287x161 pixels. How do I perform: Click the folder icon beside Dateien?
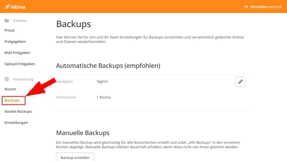coord(7,21)
